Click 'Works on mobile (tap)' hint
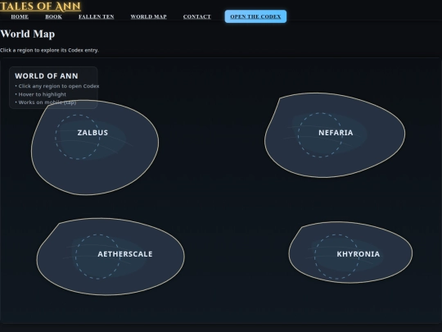This screenshot has height=332, width=442. point(46,102)
